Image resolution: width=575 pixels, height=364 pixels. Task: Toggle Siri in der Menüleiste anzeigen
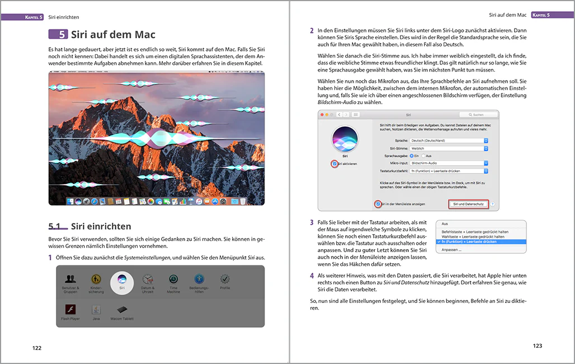[378, 204]
